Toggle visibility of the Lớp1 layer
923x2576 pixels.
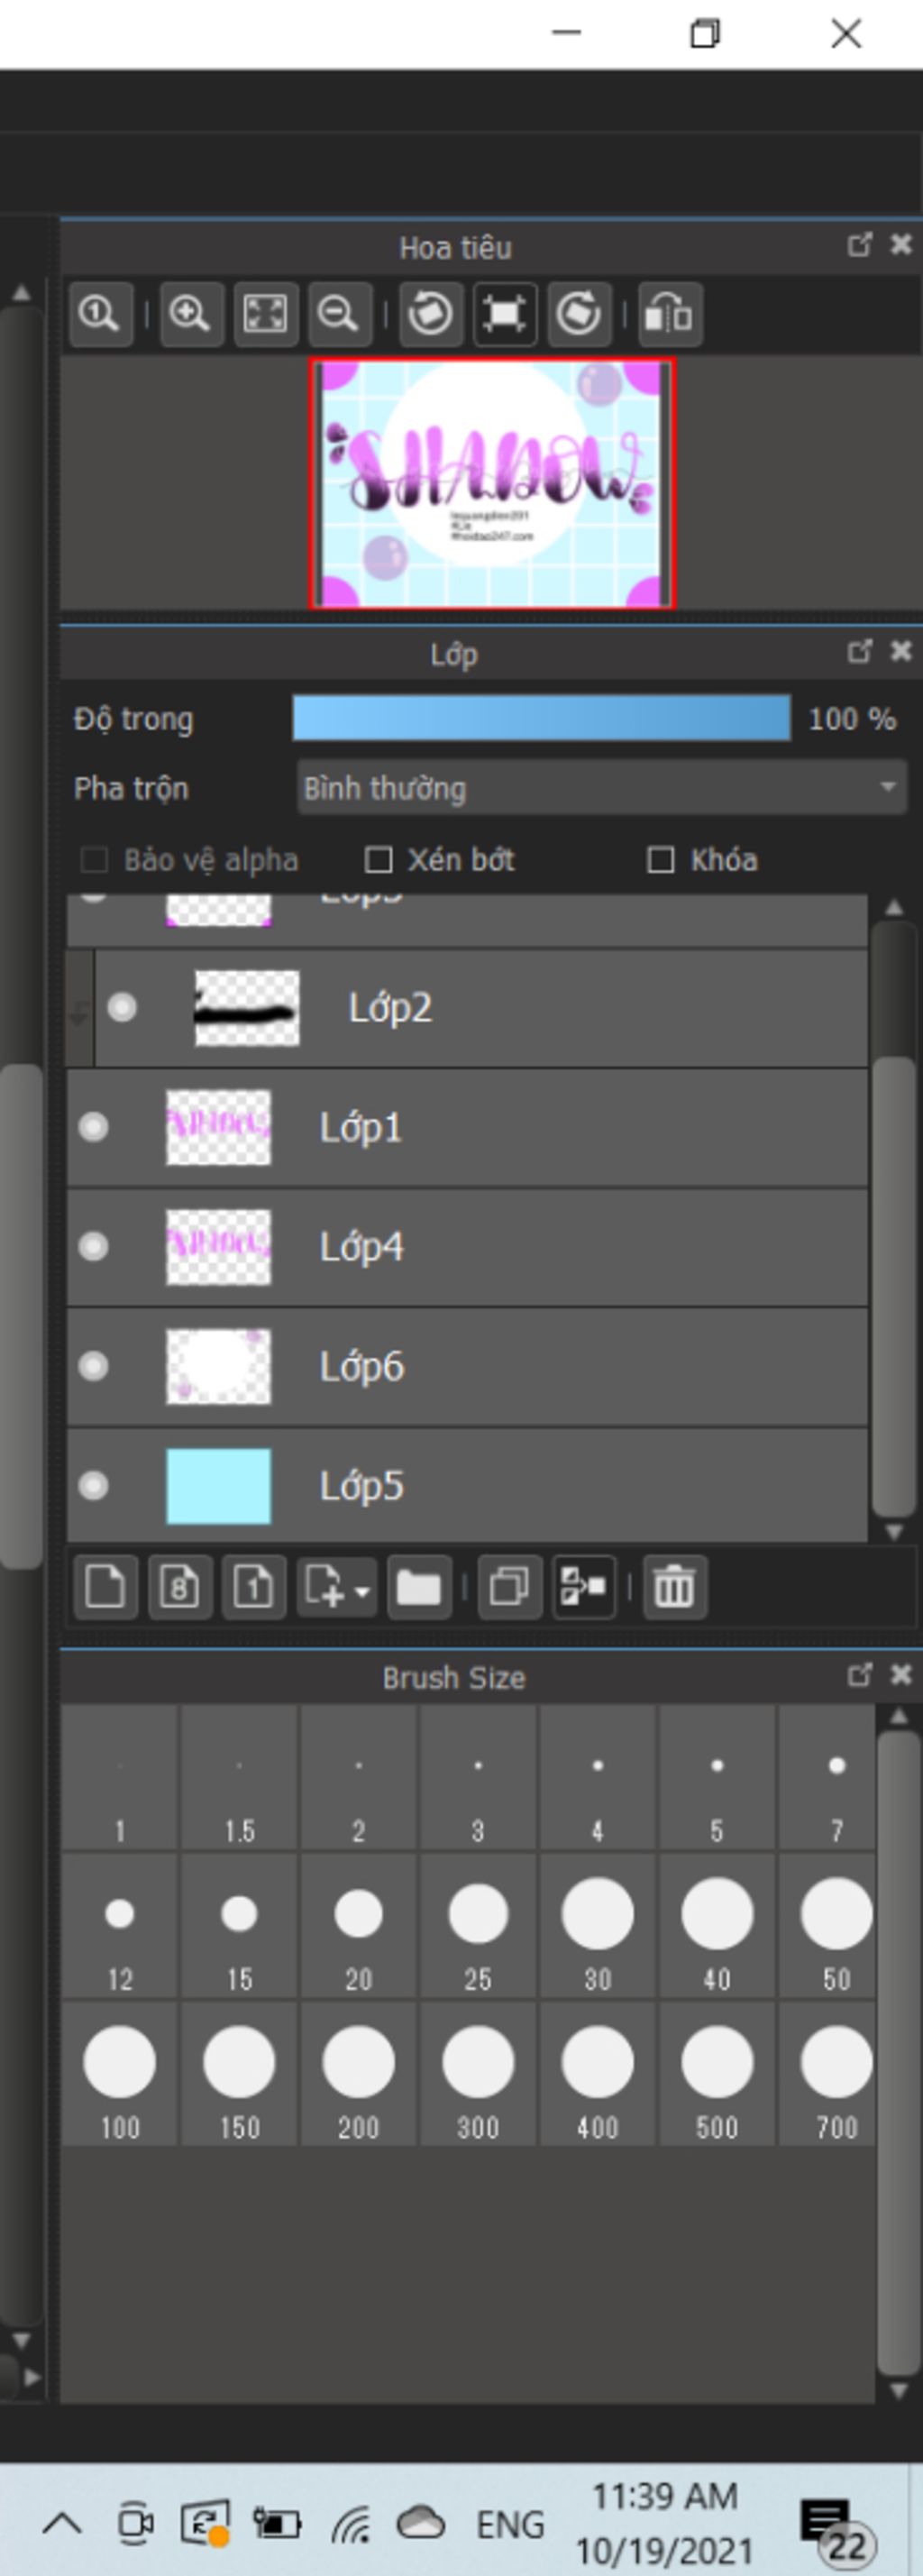click(x=94, y=1128)
